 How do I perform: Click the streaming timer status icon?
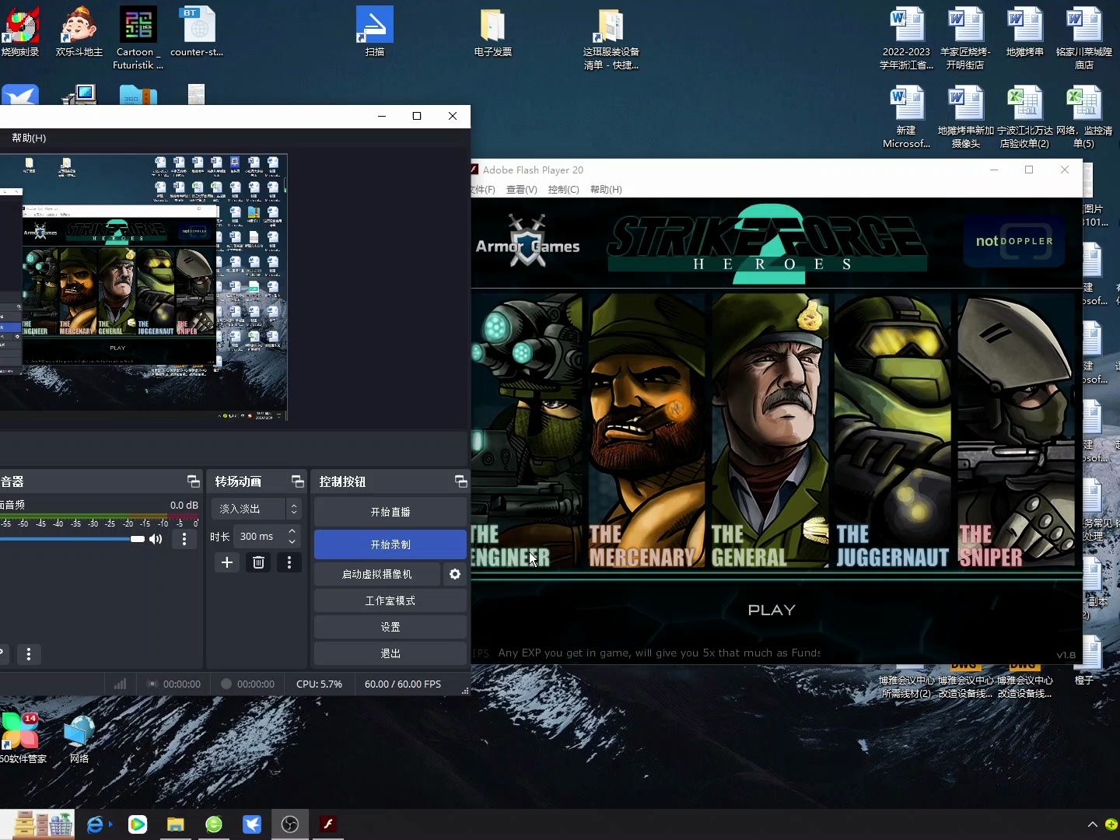click(152, 684)
